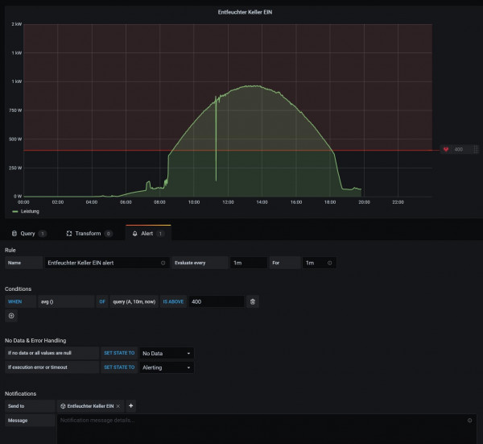Switch to the Query tab
The image size is (483, 444).
coord(29,233)
